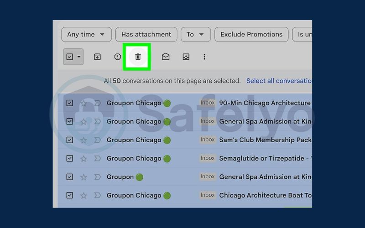Click the Exclude Promotions filter chip

click(x=251, y=34)
